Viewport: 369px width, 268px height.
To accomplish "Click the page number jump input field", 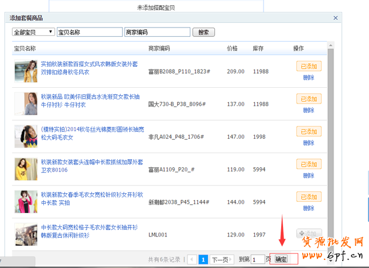I will [257, 260].
